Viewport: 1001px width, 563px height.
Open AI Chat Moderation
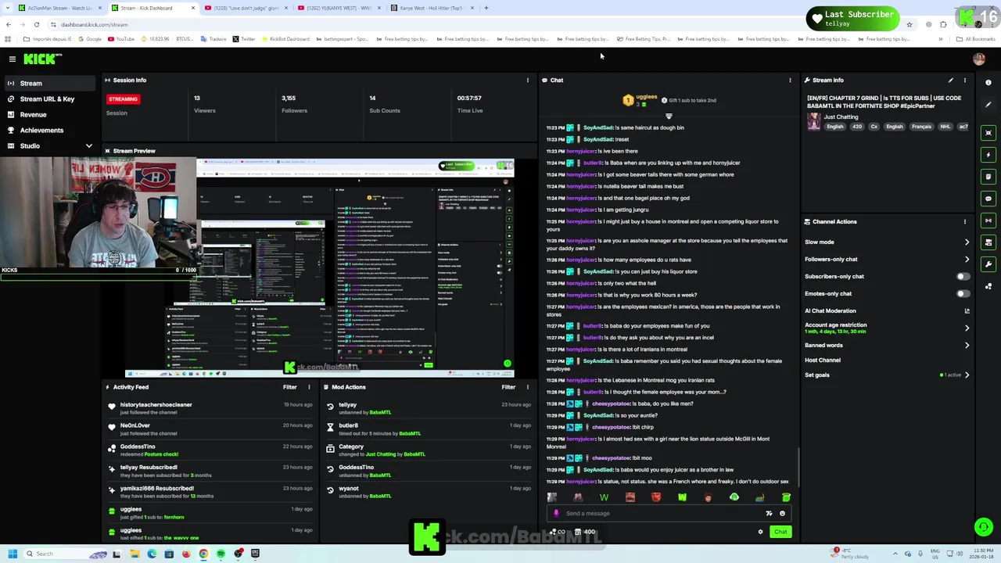click(831, 311)
